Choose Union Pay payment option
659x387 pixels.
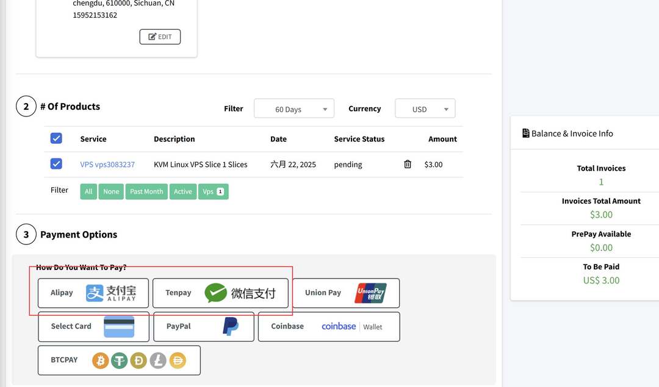coord(346,293)
